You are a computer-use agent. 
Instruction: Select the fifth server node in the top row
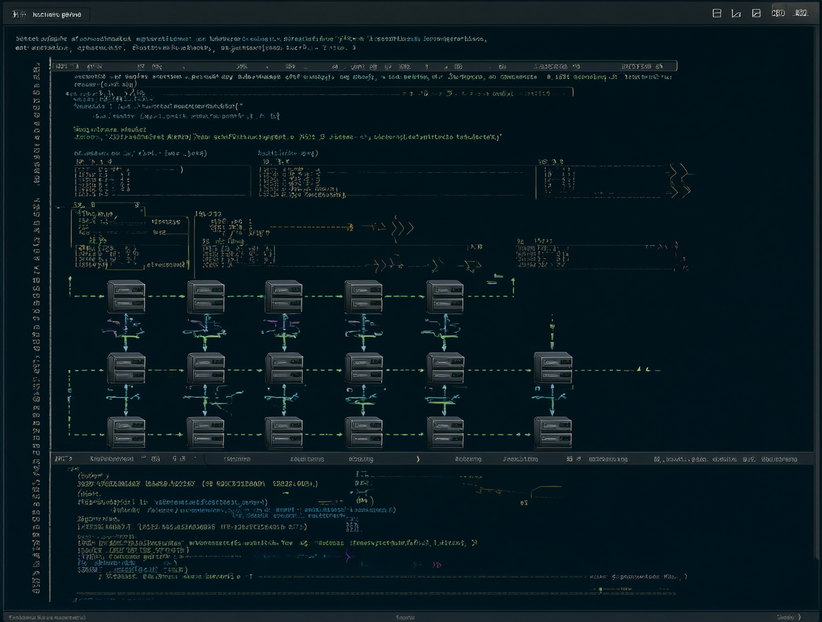pos(444,296)
